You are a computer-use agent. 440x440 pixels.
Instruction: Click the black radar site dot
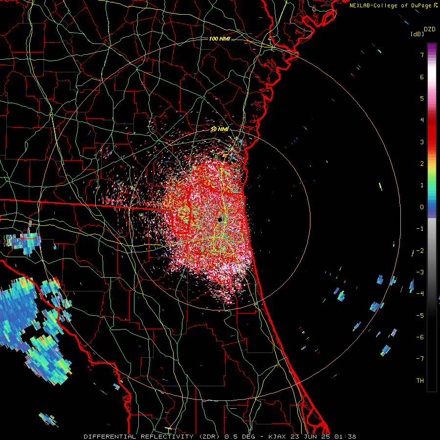[220, 220]
